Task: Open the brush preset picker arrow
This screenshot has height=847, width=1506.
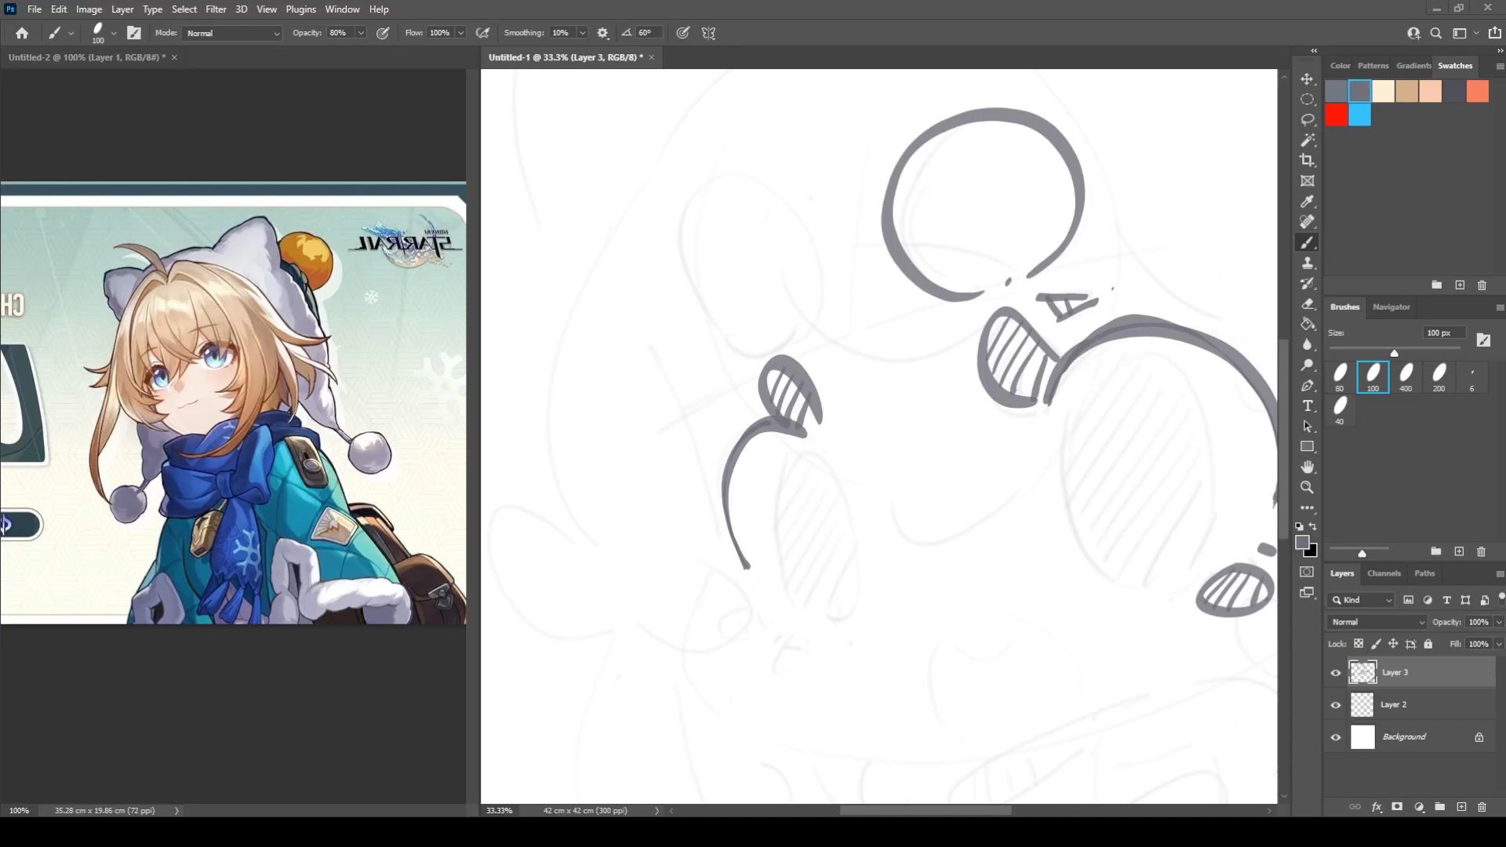Action: click(x=114, y=33)
